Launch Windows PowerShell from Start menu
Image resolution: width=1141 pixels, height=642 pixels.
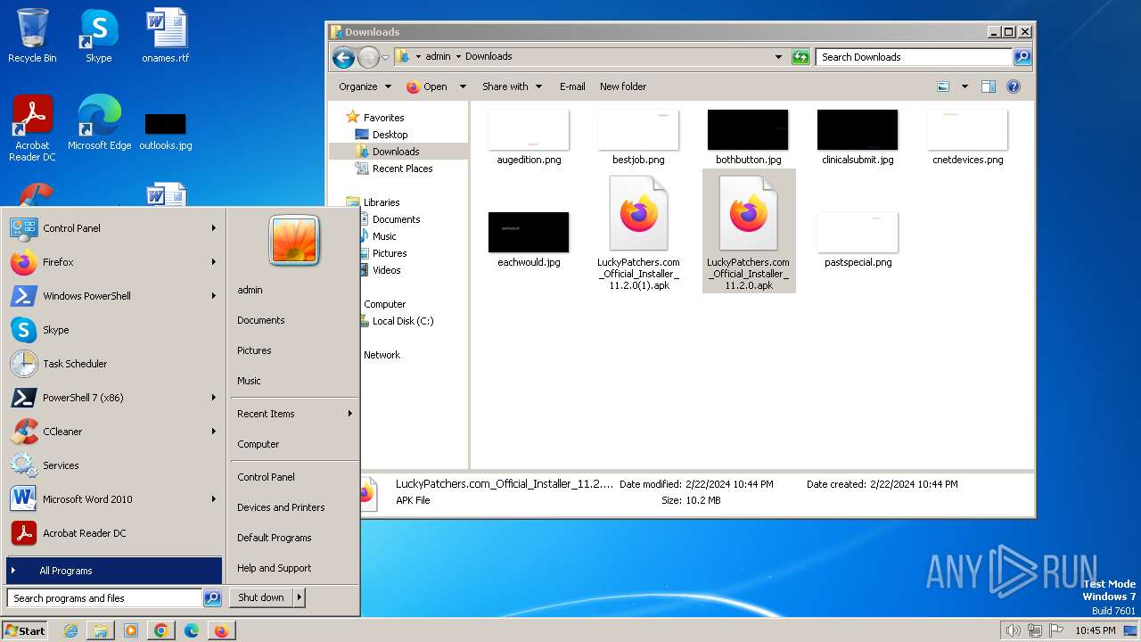click(x=114, y=296)
